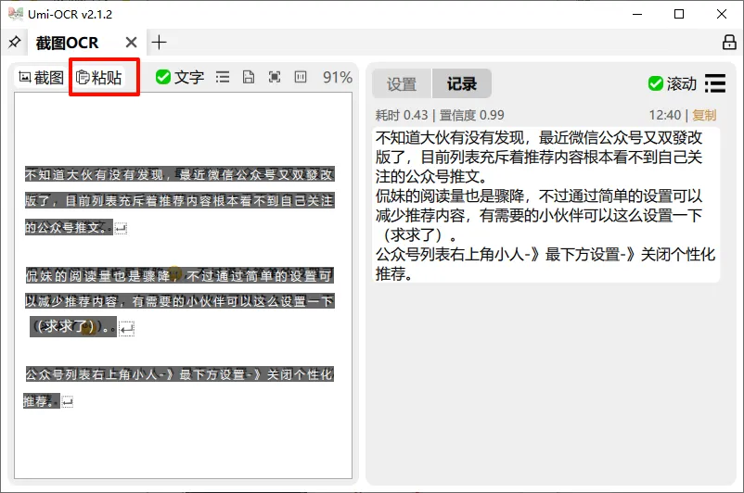This screenshot has height=493, width=744.
Task: Click the 91% zoom percentage
Action: 338,77
